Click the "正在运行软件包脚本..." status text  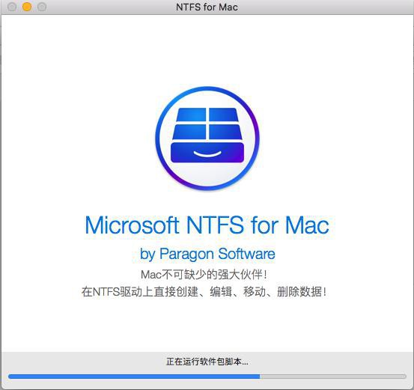[x=207, y=362]
